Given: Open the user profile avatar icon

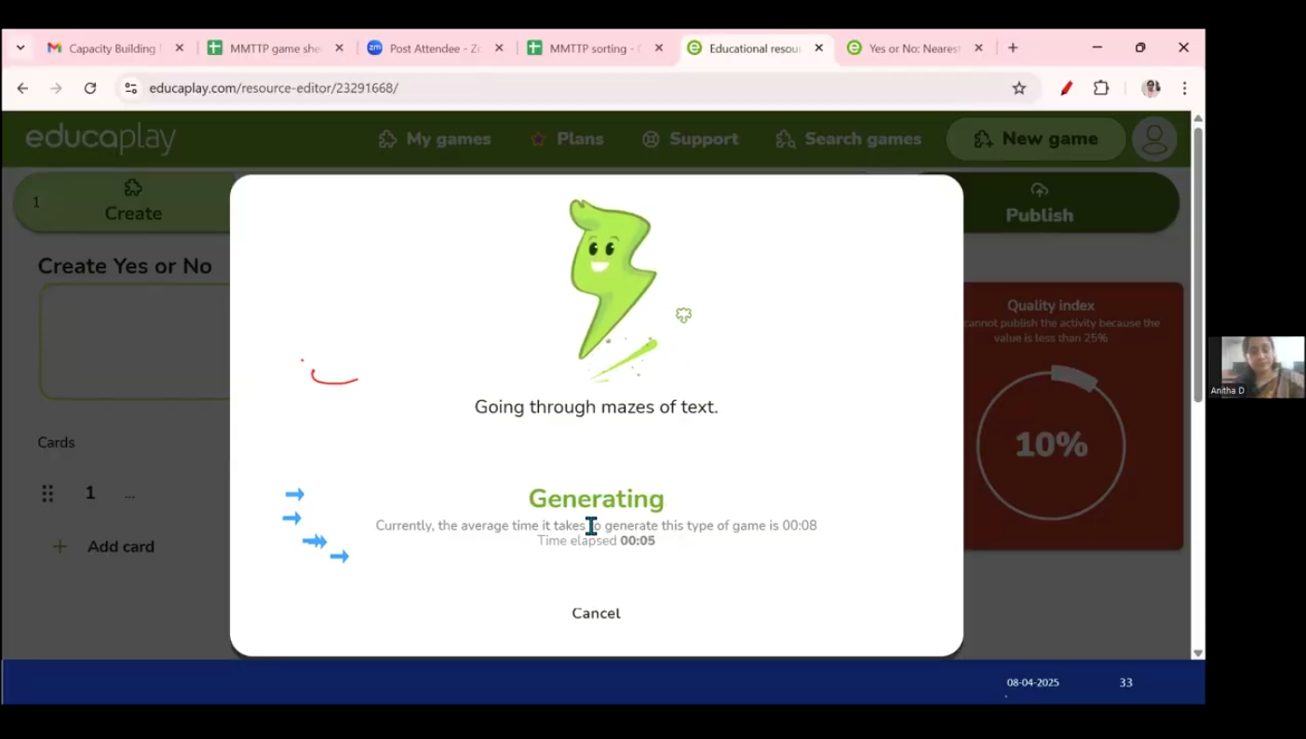Looking at the screenshot, I should (1154, 139).
